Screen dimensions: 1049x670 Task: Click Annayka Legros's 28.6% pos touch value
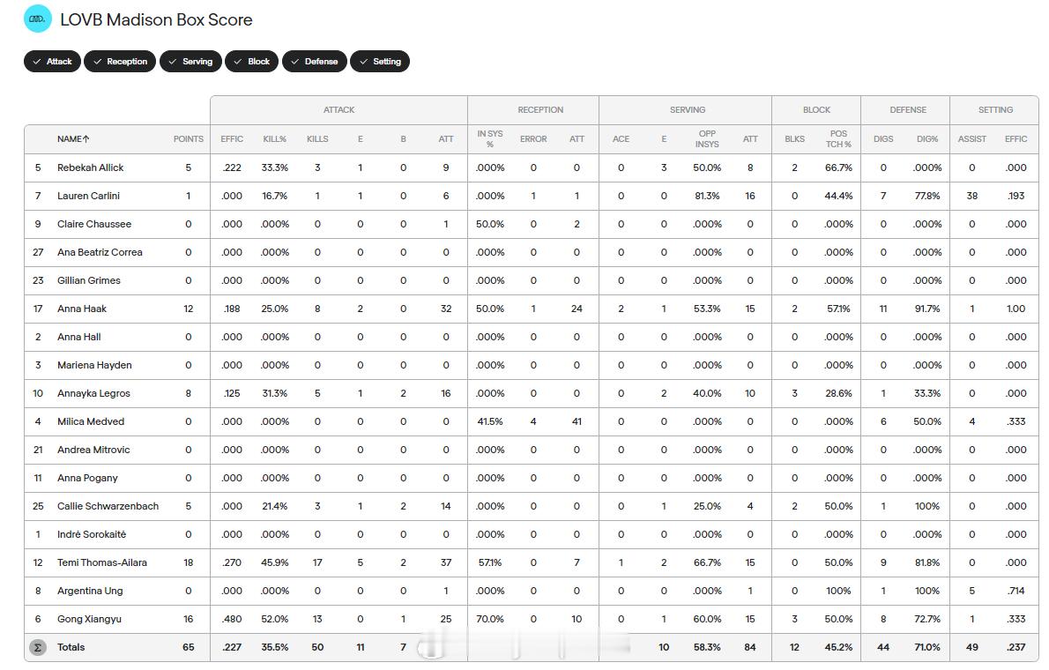point(838,393)
